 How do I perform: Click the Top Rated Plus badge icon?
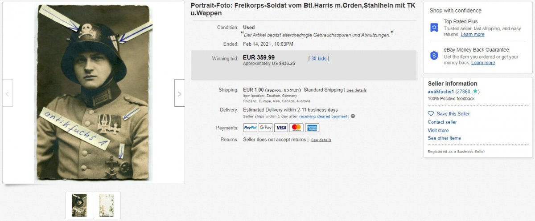(434, 28)
